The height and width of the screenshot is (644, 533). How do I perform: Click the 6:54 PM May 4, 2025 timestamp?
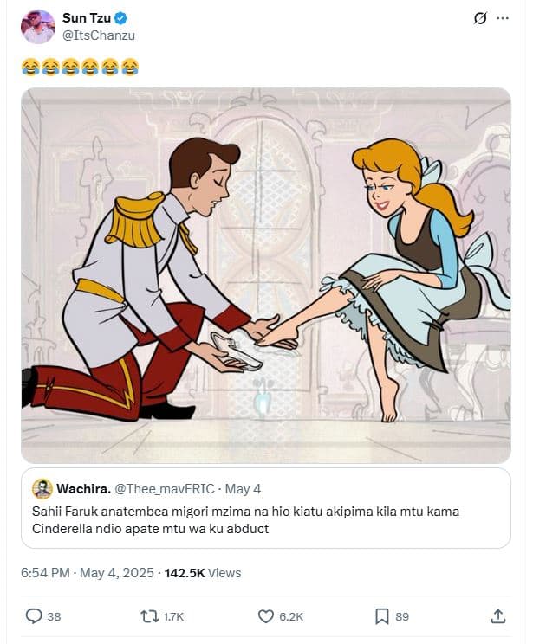coord(88,573)
